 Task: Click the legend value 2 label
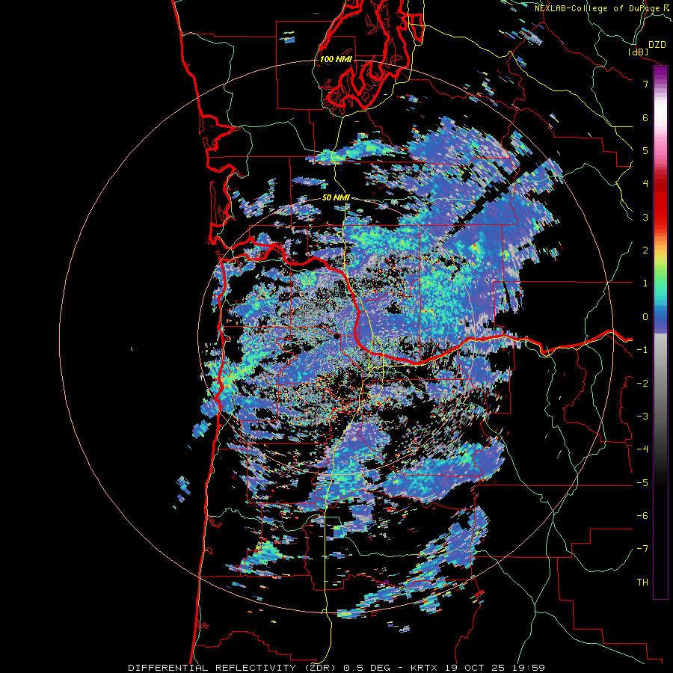pyautogui.click(x=645, y=251)
